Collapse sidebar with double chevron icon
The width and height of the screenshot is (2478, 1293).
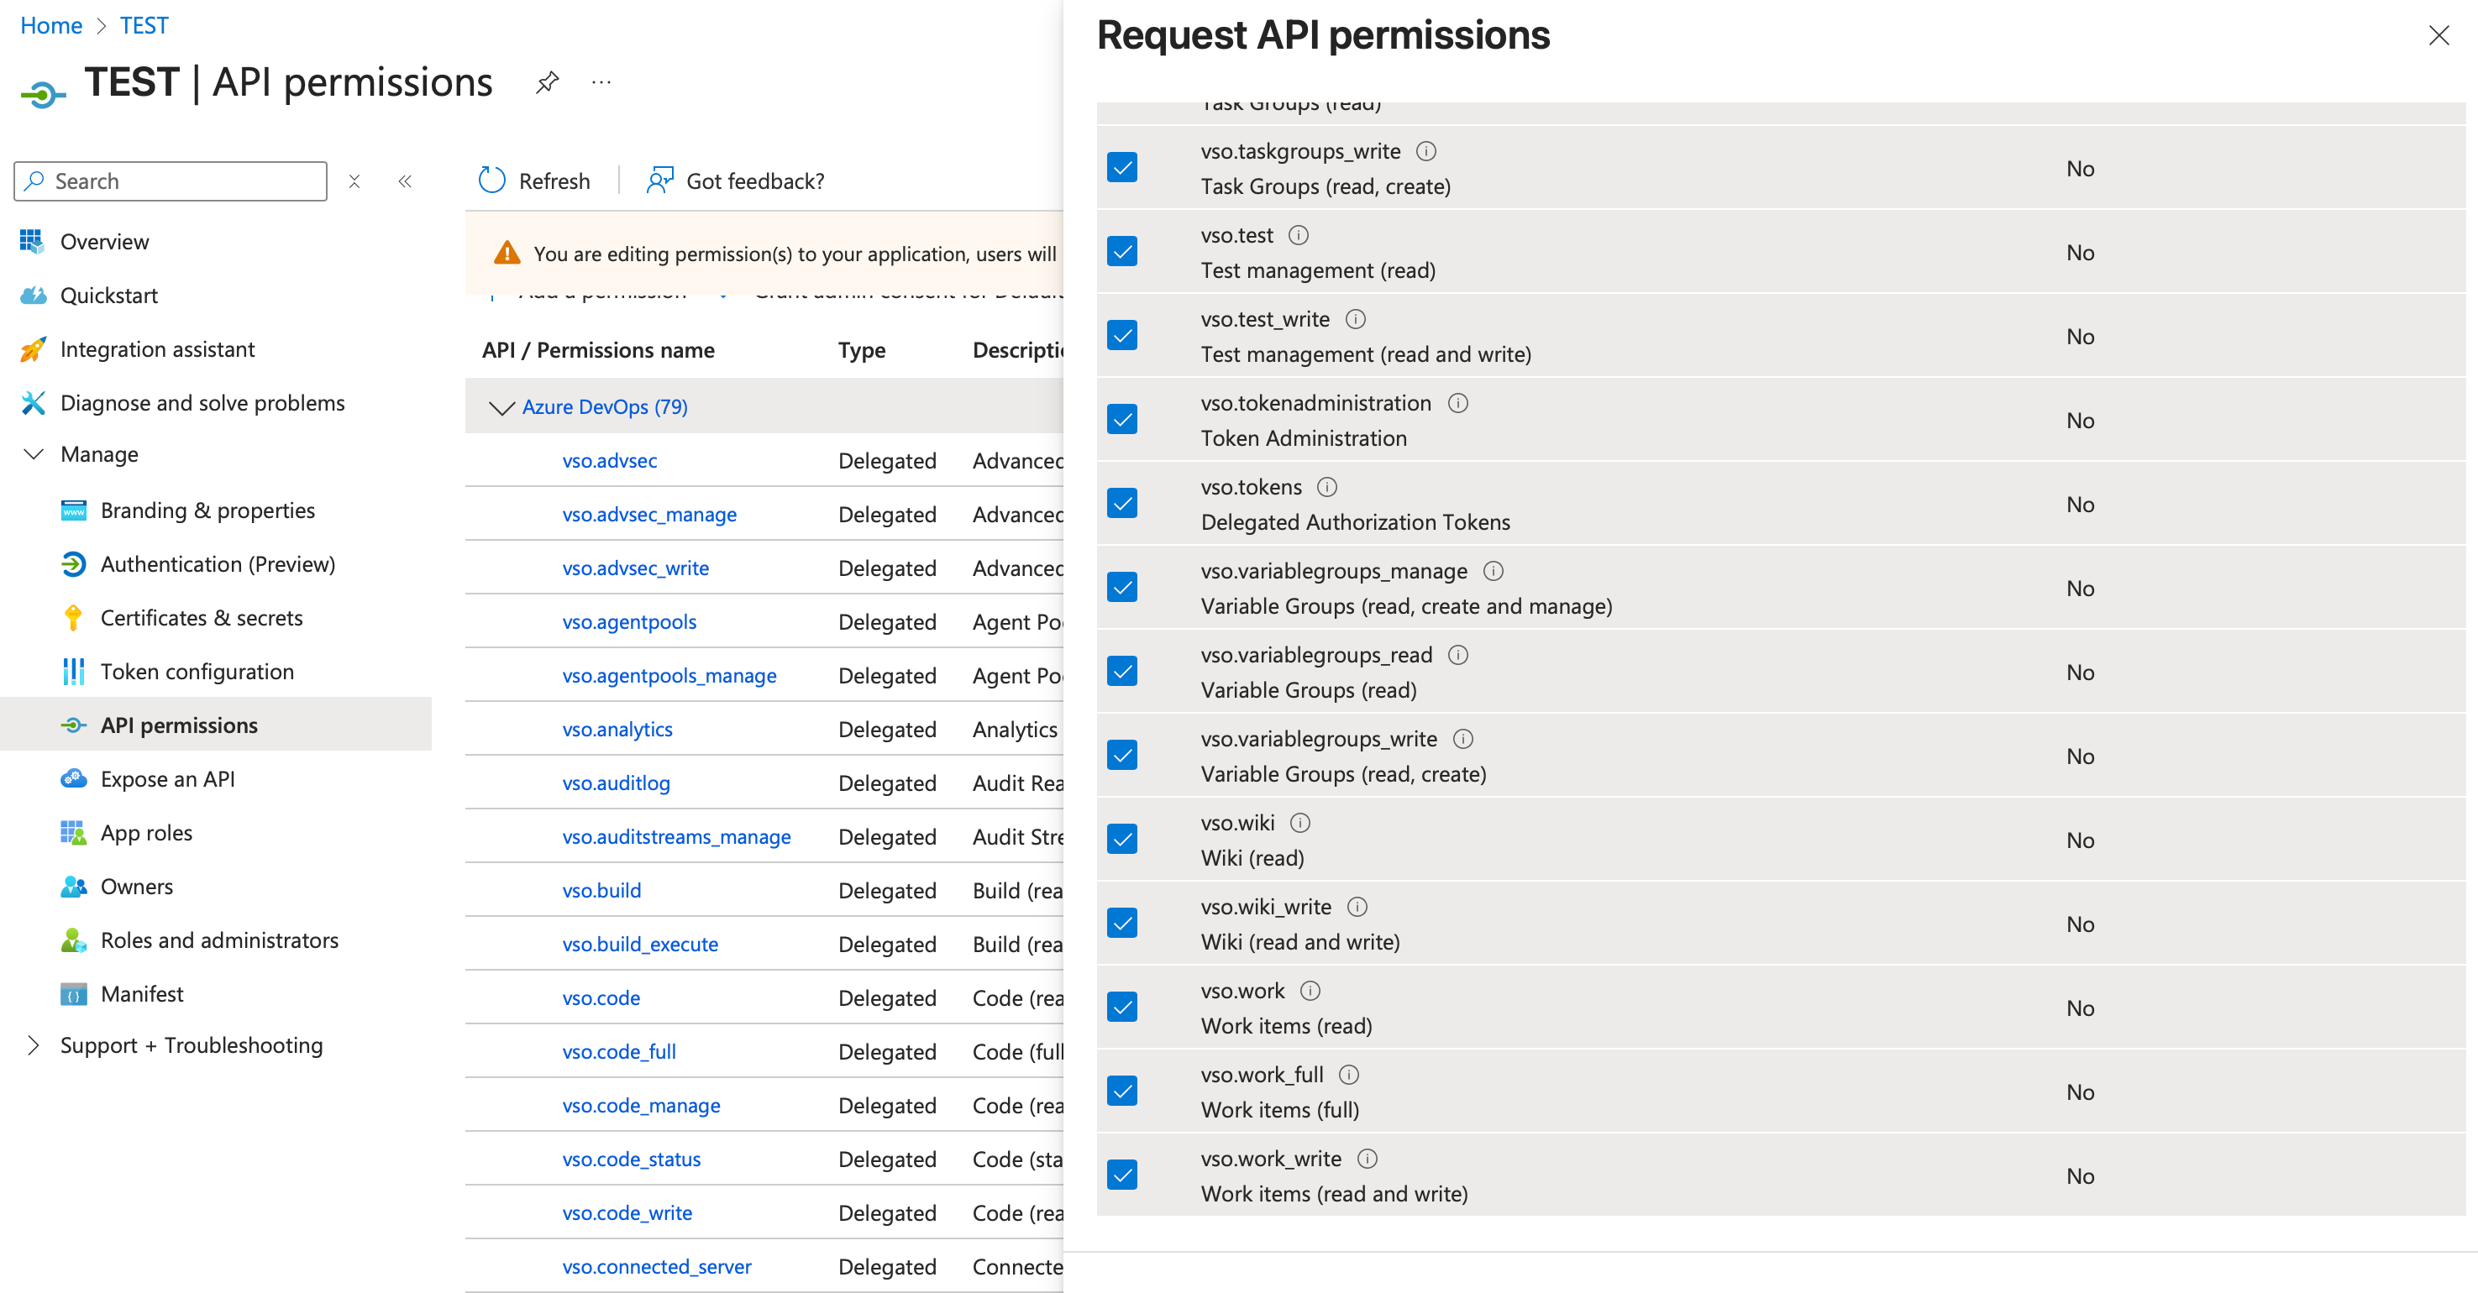coord(405,181)
